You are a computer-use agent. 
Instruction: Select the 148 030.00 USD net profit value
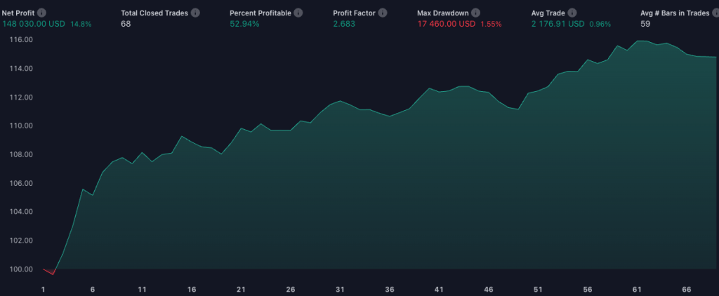34,24
